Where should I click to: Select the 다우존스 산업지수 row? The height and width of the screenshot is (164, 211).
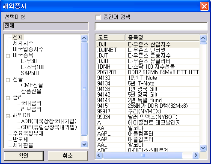[x=148, y=45]
